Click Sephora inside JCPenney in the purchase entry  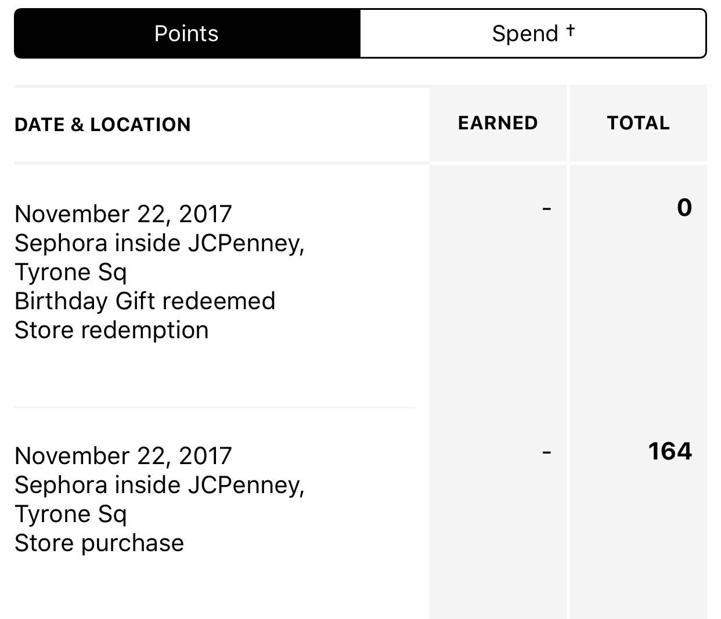pyautogui.click(x=160, y=484)
